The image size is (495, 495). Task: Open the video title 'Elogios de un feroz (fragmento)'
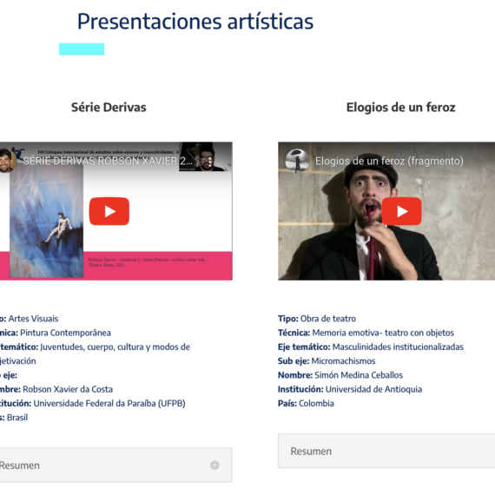click(x=389, y=161)
